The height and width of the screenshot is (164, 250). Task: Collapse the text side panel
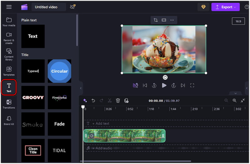click(x=81, y=88)
